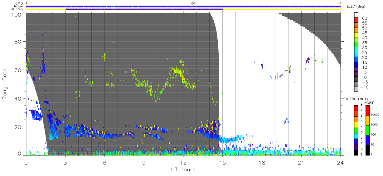Viewport: 383px width, 176px height.
Task: Click the CPID label at top left
Action: click(19, 3)
